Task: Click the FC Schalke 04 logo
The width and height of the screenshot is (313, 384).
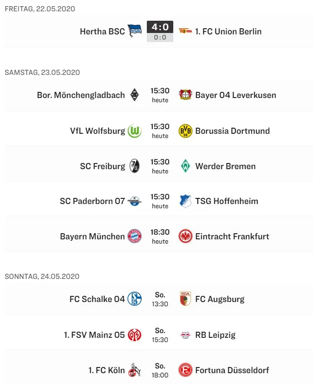Action: coord(135,299)
